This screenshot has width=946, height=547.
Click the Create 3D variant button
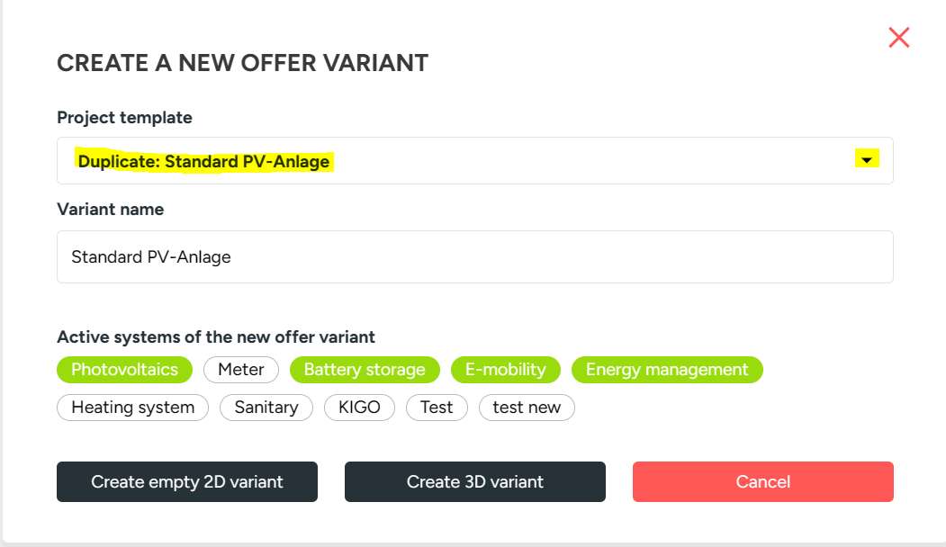point(474,481)
